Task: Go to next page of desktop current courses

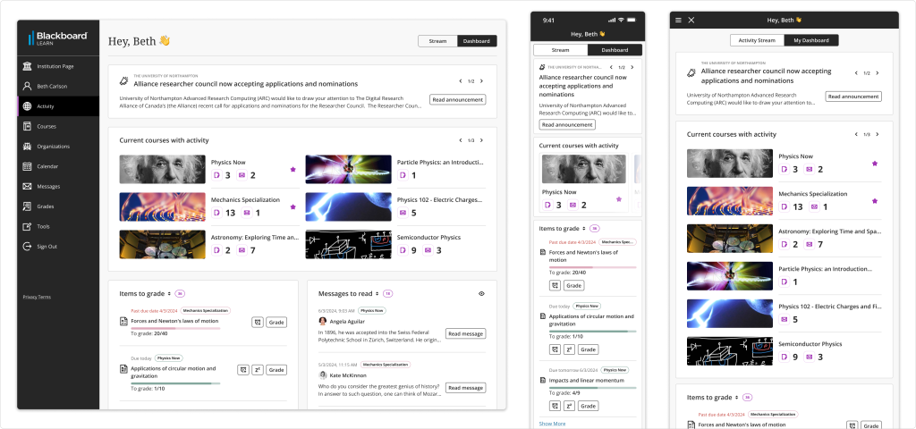Action: coord(484,140)
